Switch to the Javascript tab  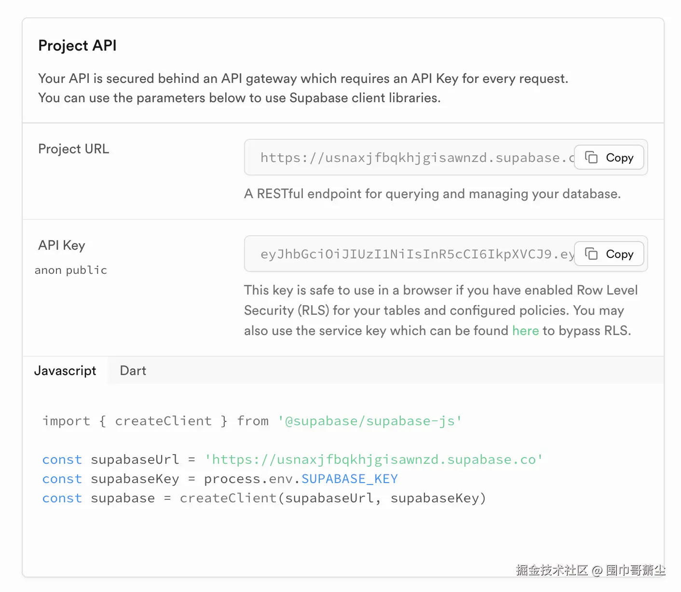pos(65,370)
